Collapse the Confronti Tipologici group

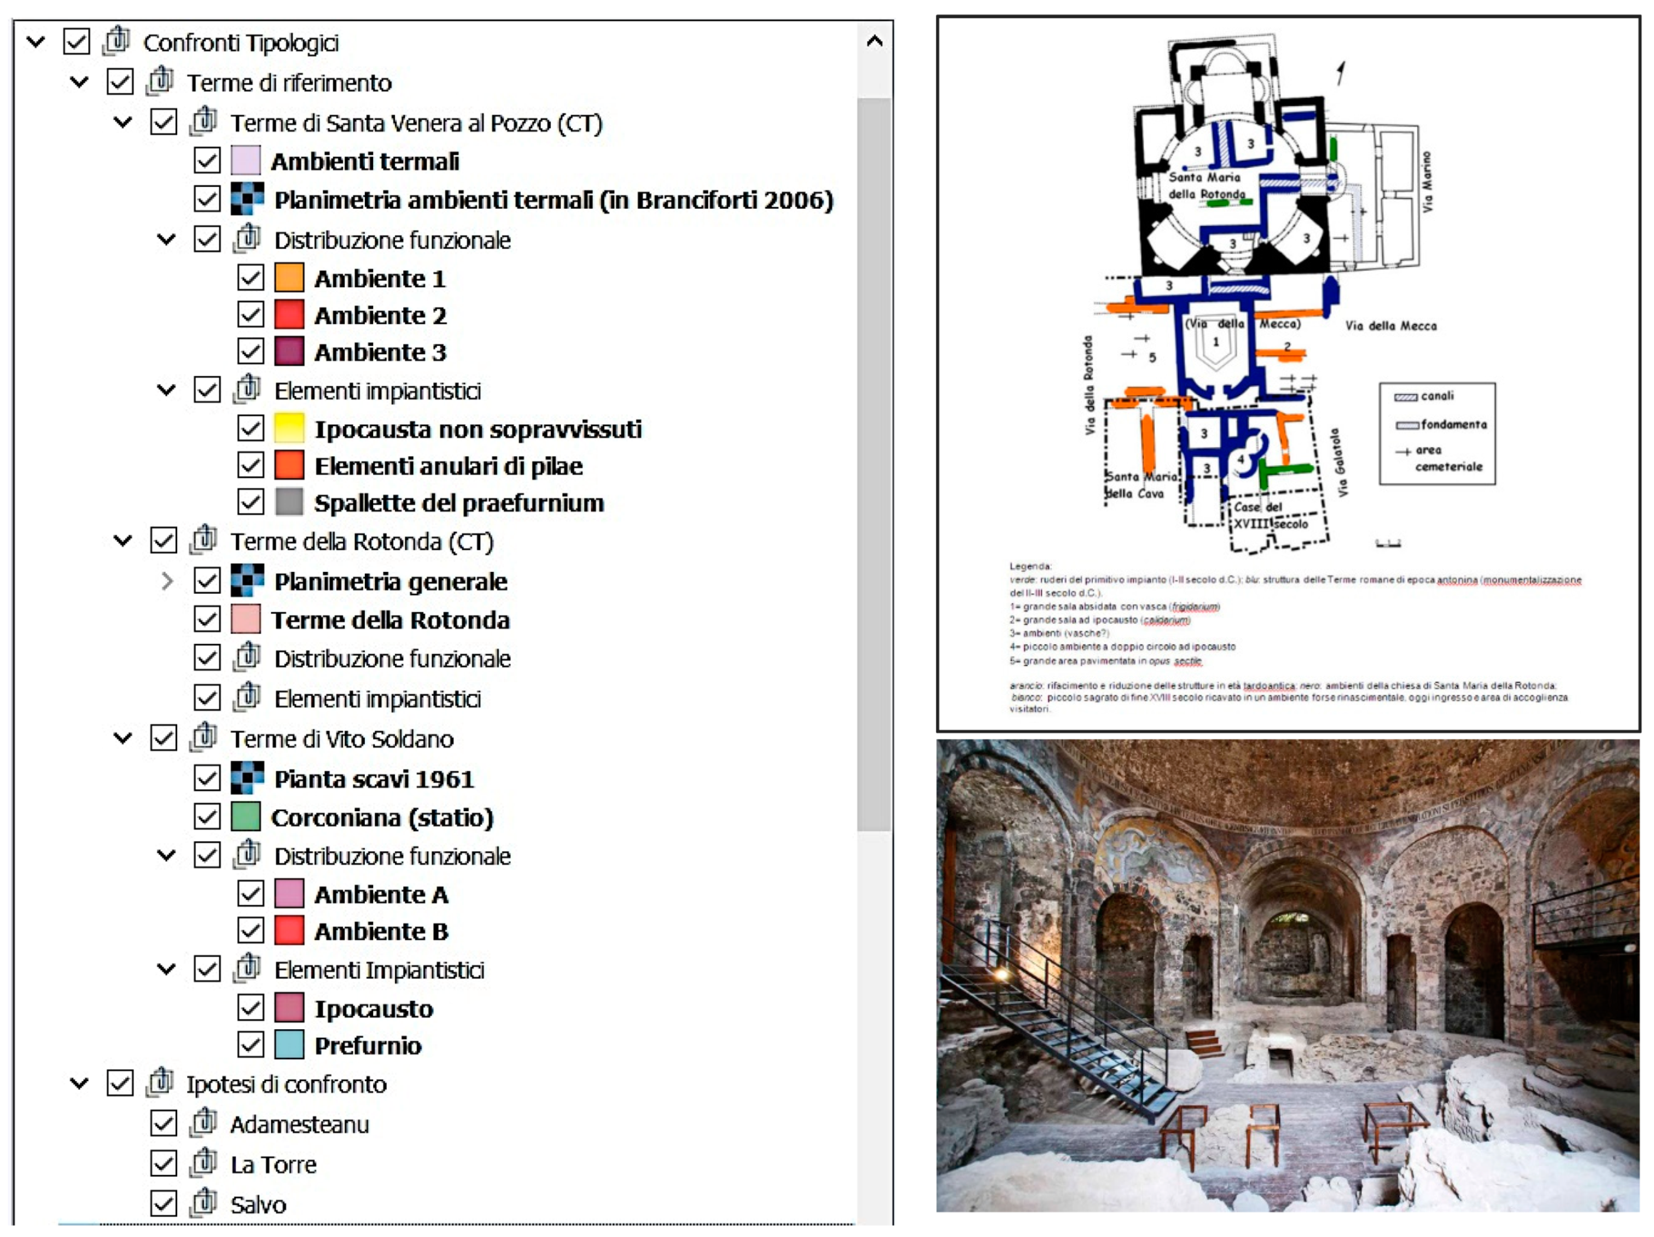(x=36, y=42)
